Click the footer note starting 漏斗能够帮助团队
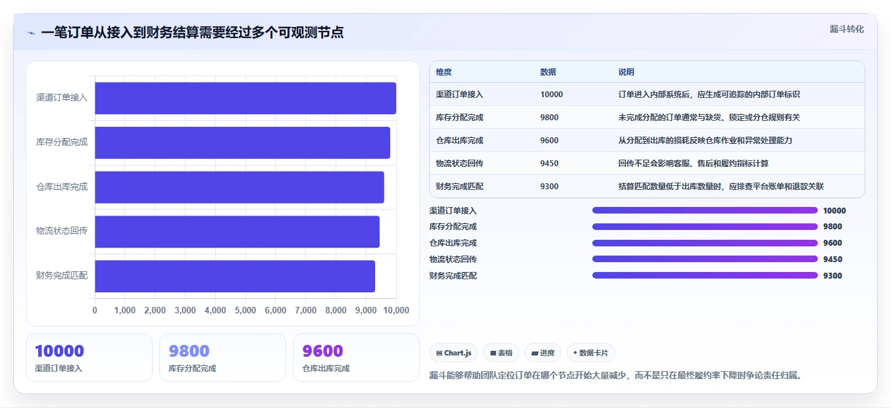The height and width of the screenshot is (408, 891). click(x=616, y=376)
